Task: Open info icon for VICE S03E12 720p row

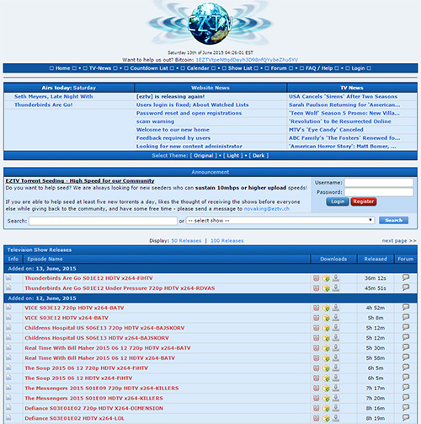Action: click(x=8, y=308)
